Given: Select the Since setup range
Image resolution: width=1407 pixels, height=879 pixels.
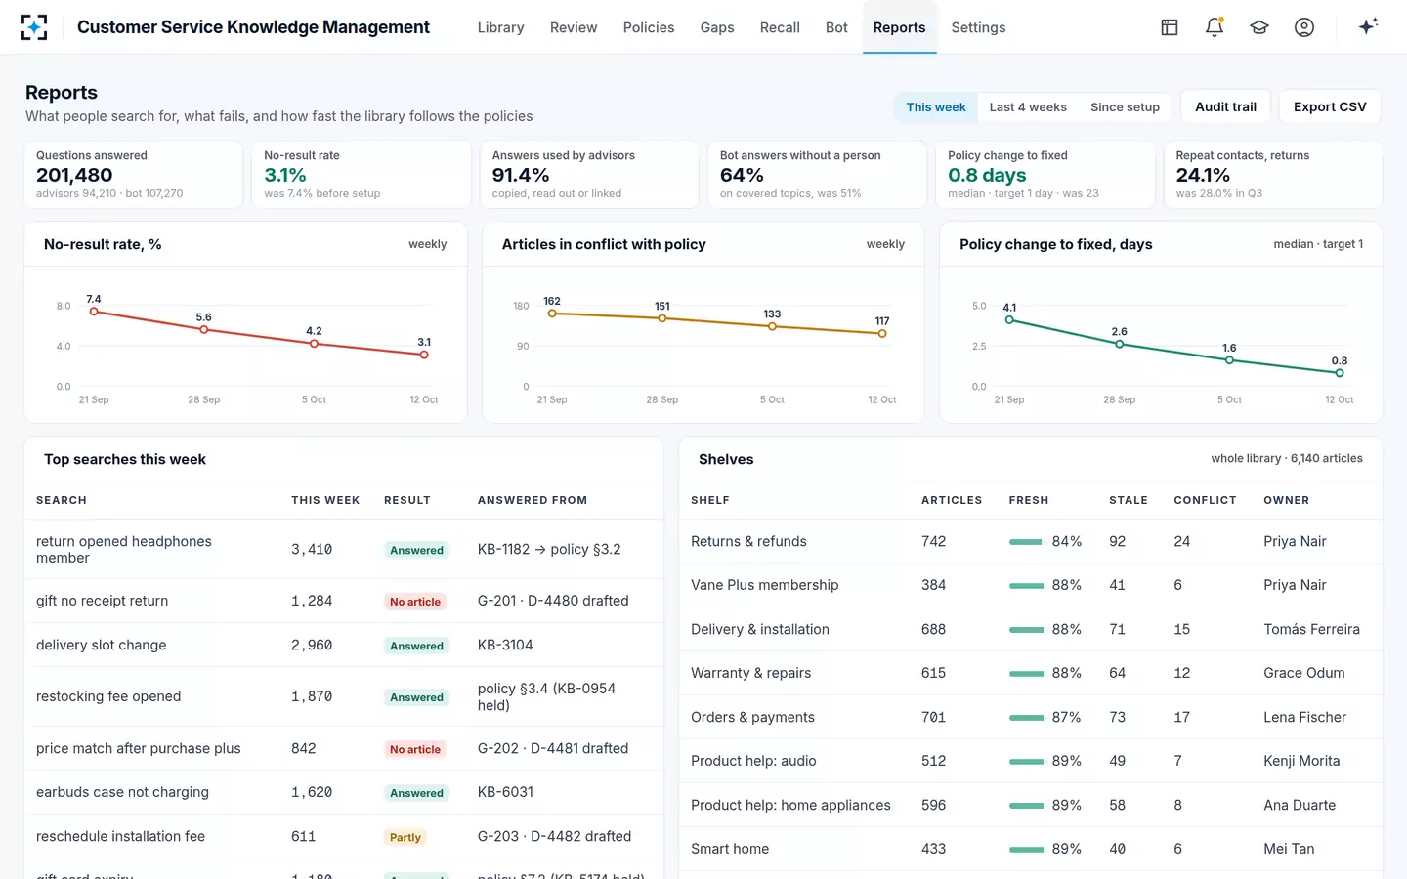Looking at the screenshot, I should [1125, 107].
